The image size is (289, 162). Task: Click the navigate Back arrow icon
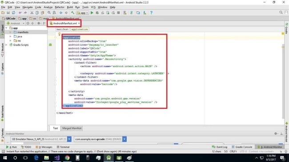point(61,13)
